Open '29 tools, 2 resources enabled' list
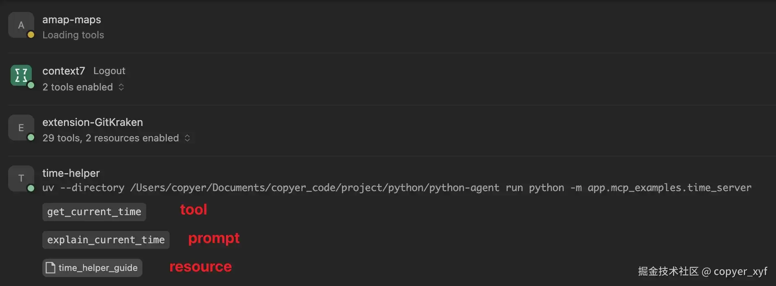Screen dimensions: 776x286 [111, 138]
